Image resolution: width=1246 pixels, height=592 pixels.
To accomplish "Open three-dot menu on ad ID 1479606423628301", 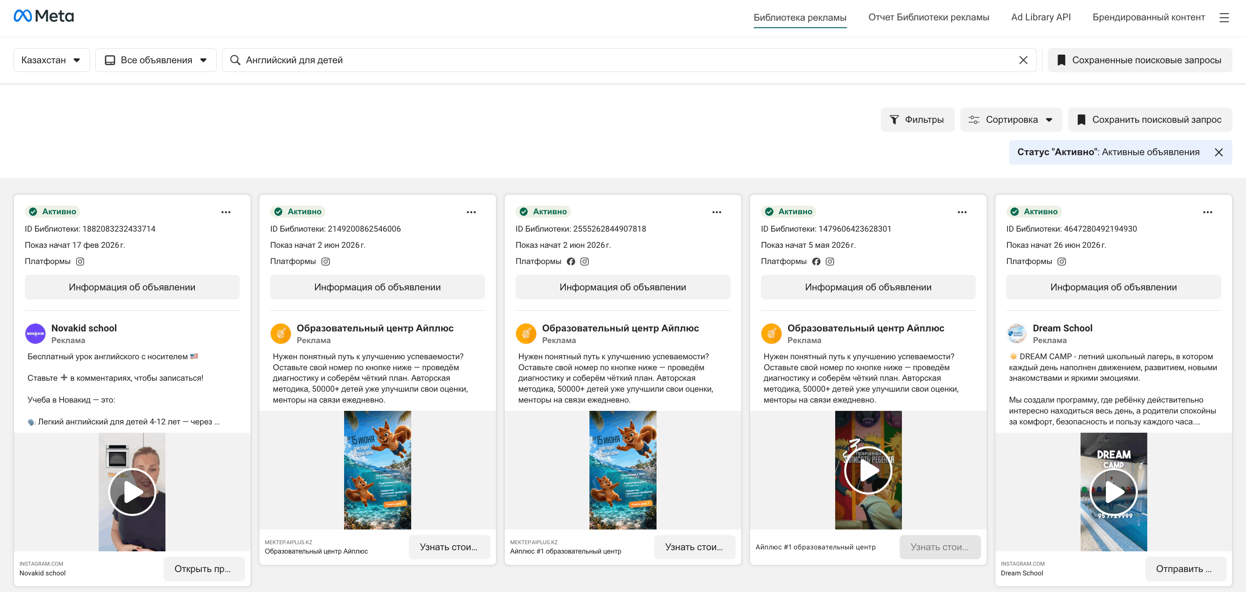I will click(x=962, y=212).
